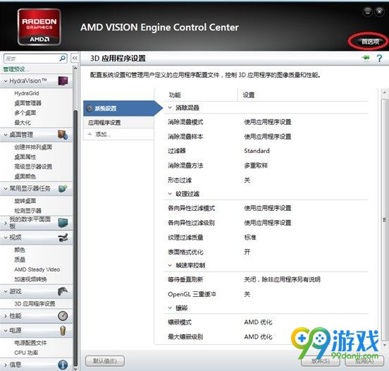The image size is (389, 371).
Task: Change the 纹理过滤质量 标准 setting
Action: [x=250, y=237]
